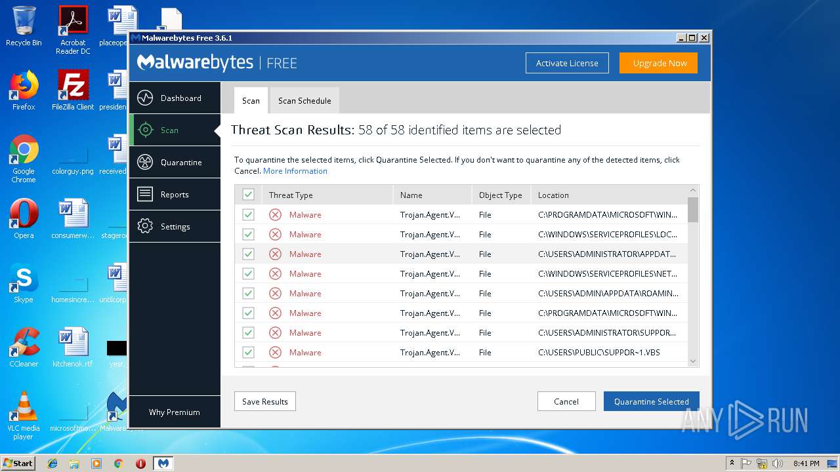Image resolution: width=840 pixels, height=472 pixels.
Task: Open Skype desktop shortcut
Action: tap(24, 283)
